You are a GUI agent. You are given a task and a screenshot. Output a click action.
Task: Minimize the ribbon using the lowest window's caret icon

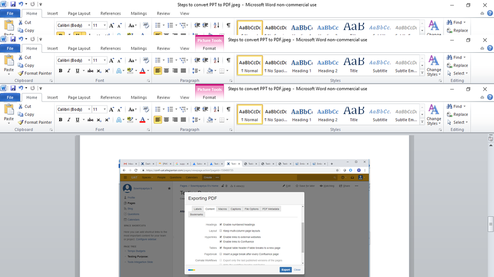[x=482, y=98]
